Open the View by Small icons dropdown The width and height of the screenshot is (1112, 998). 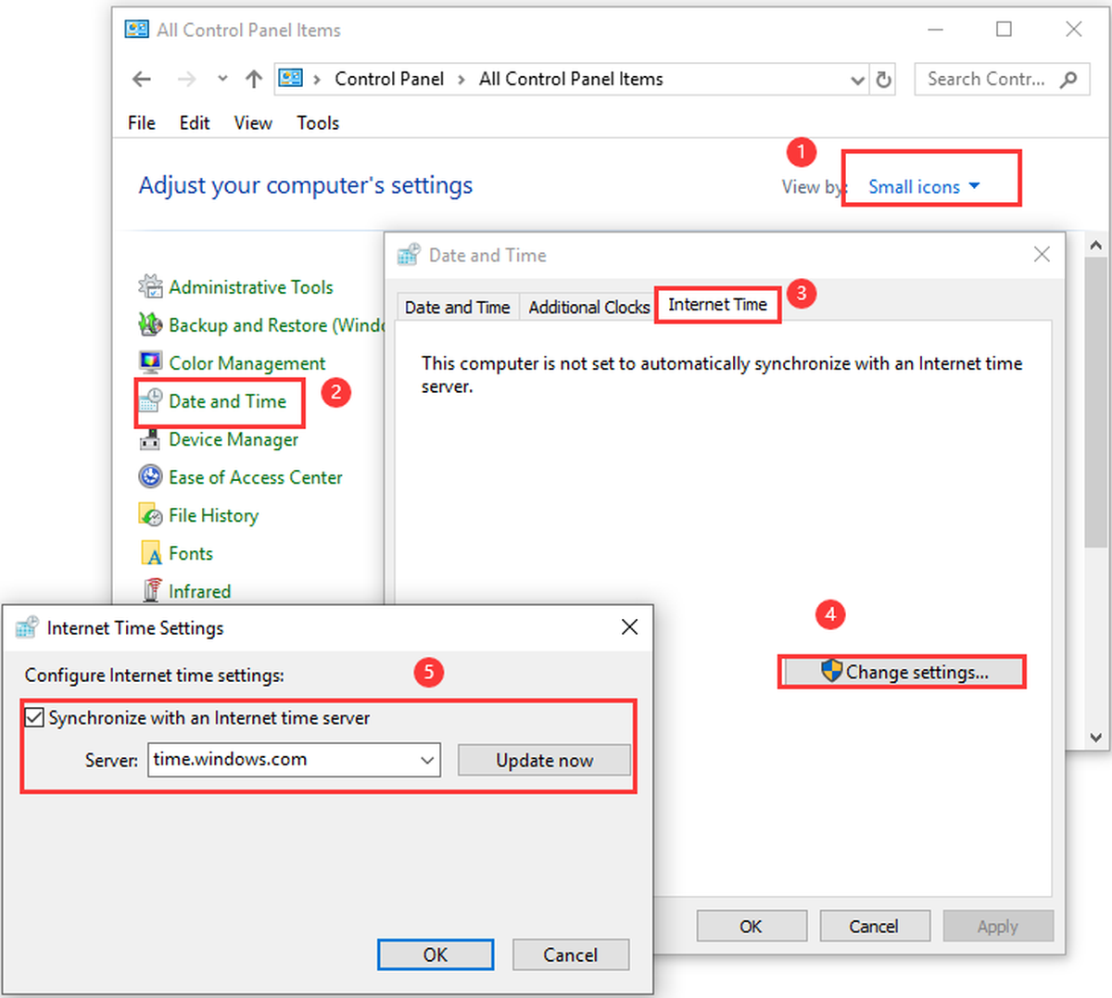[x=924, y=186]
